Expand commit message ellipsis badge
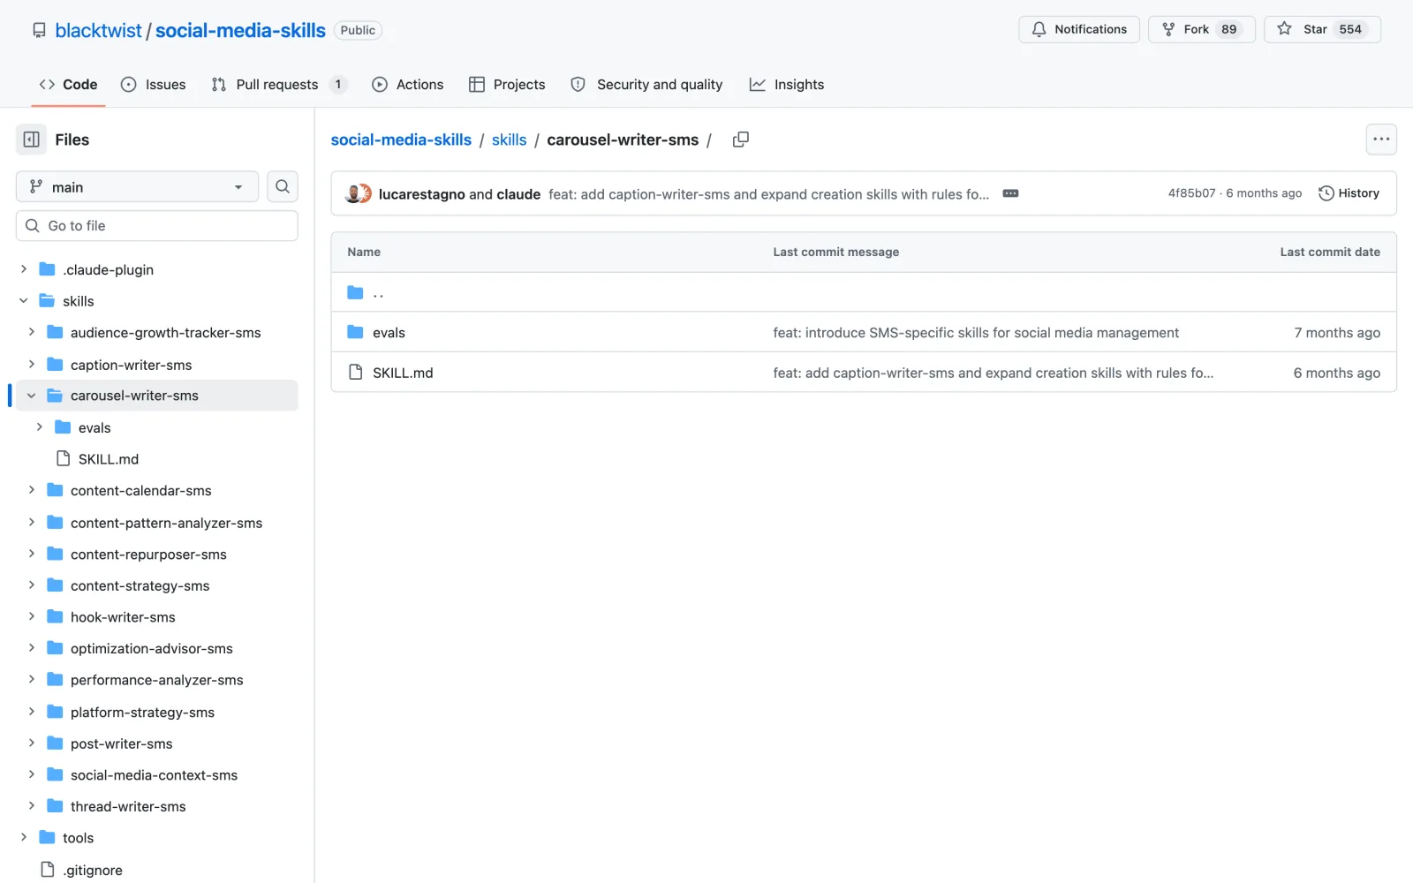1413x883 pixels. (1011, 193)
